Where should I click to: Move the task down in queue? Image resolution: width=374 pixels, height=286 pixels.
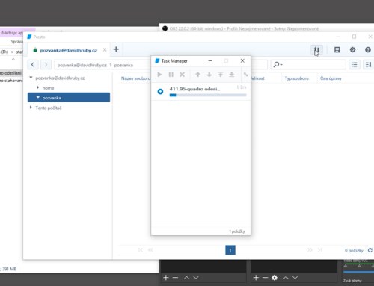[209, 75]
